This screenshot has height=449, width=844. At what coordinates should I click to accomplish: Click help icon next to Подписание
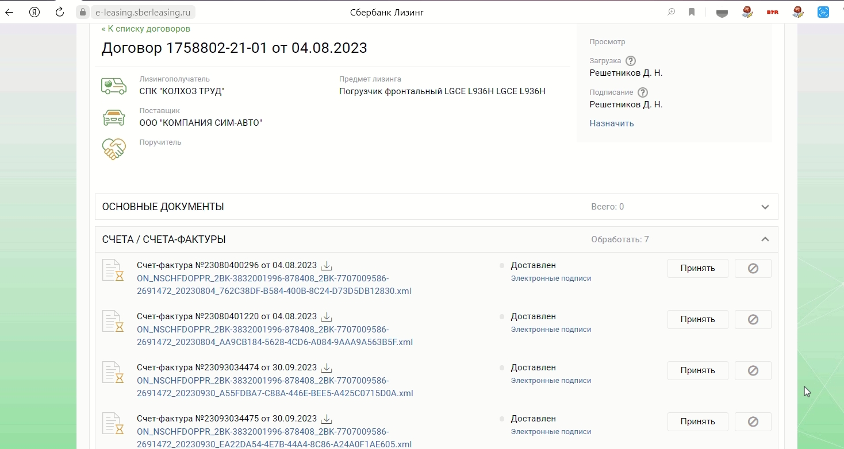pyautogui.click(x=643, y=92)
